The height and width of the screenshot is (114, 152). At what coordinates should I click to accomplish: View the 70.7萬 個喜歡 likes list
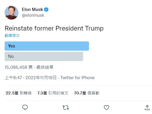tap(87, 93)
